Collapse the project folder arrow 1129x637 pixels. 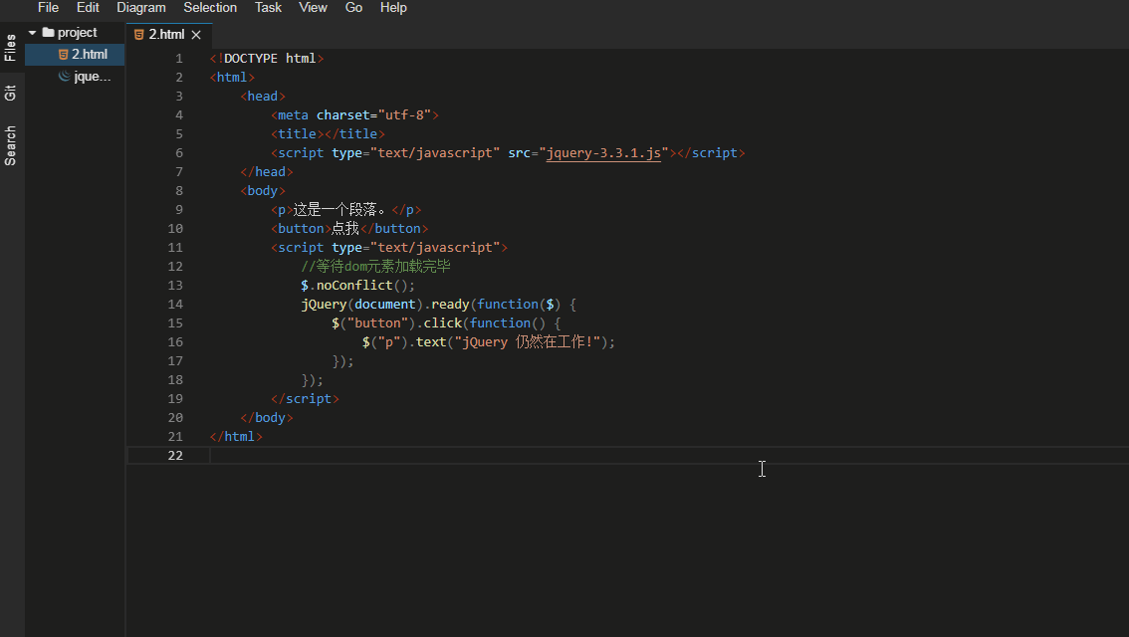click(33, 33)
